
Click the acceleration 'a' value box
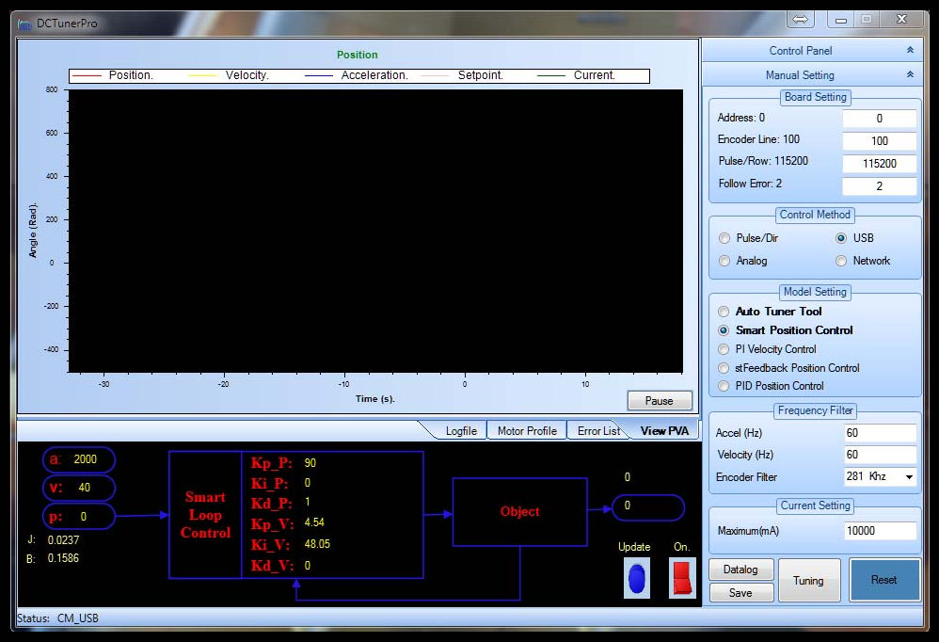78,459
